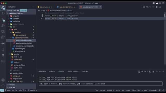Open the PROBLEMS panel tab
This screenshot has width=166, height=93.
coord(42,72)
